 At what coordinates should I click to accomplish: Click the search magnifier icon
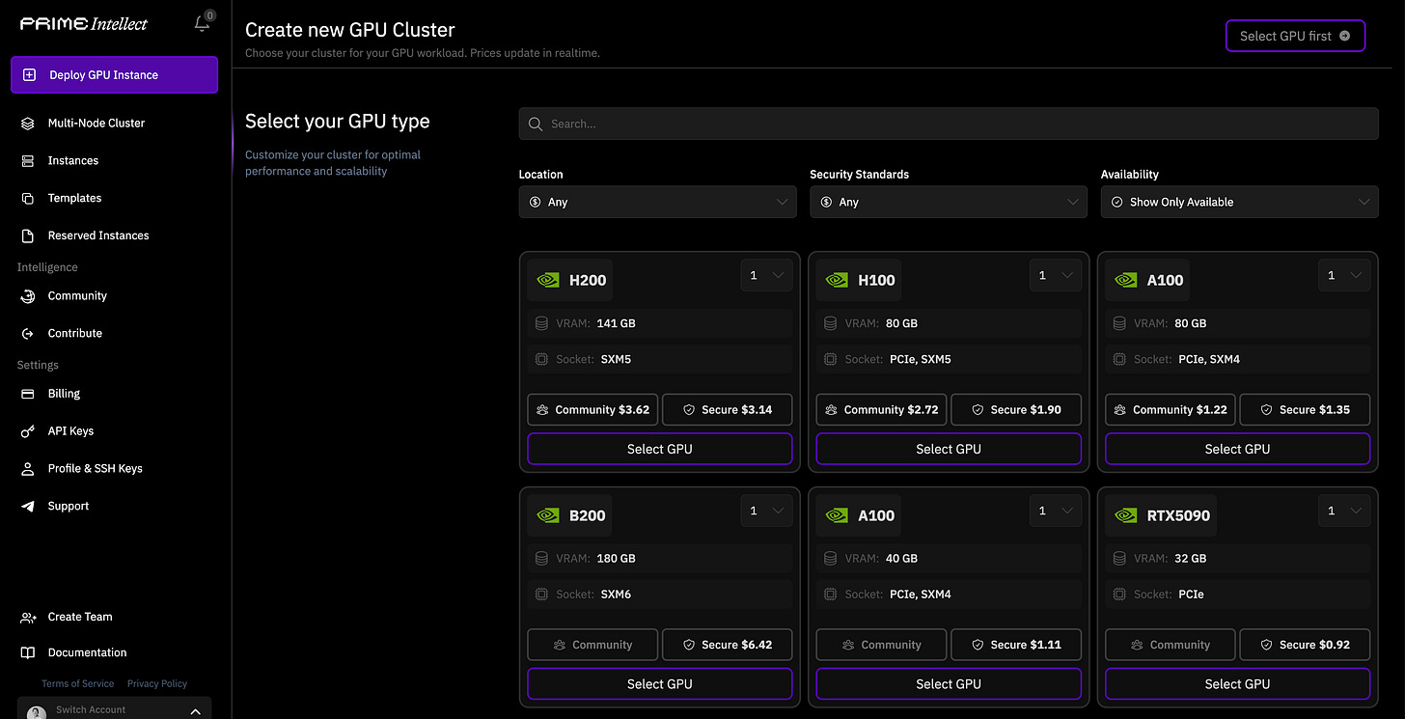(537, 124)
